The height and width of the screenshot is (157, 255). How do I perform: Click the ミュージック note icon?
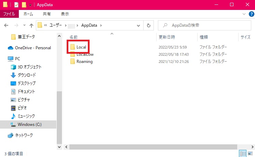[x=13, y=116]
